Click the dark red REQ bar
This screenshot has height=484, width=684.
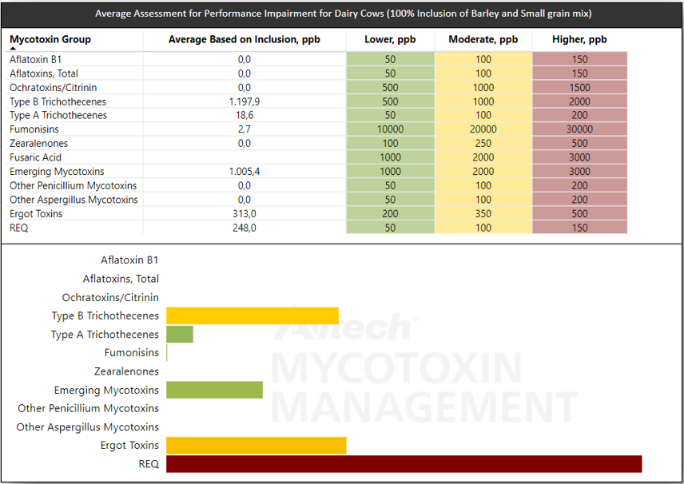coord(404,464)
